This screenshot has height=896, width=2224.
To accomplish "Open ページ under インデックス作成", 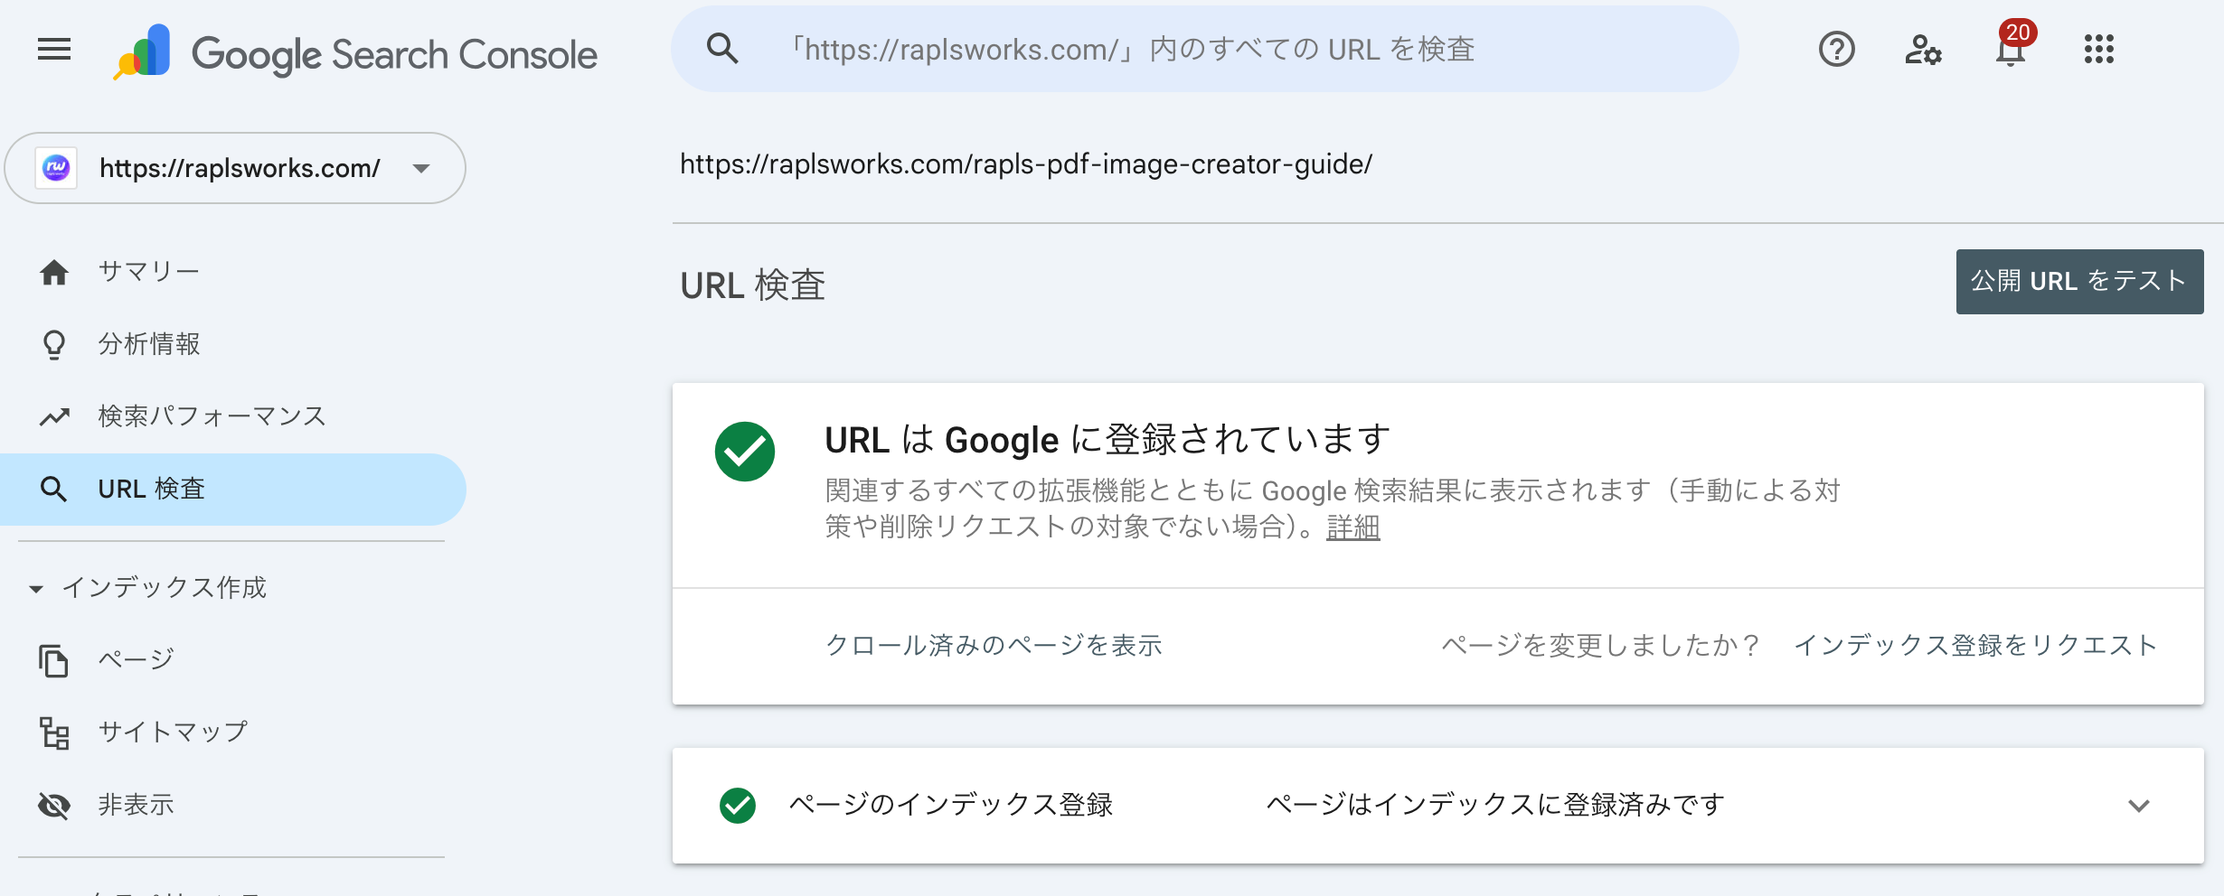I will [233, 659].
